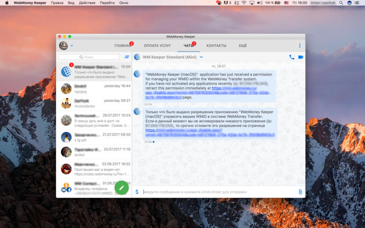Open the chat mentioning Владелец телефона
Viewport: 365px width, 228px height.
pyautogui.click(x=94, y=188)
